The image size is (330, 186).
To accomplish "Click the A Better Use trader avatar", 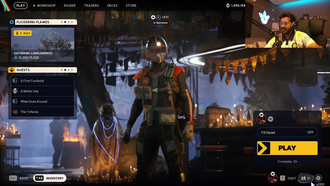I will [15, 91].
